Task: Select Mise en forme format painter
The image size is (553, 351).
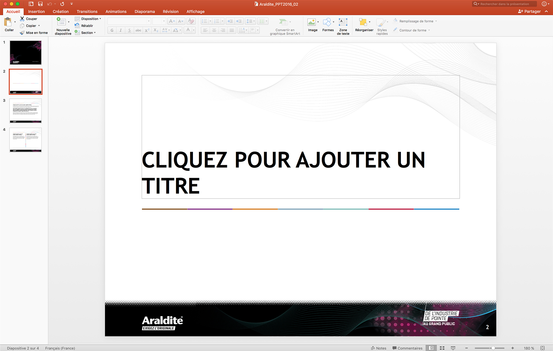Action: pos(34,33)
